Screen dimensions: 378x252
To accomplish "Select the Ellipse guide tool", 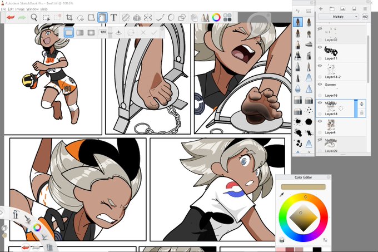I will [171, 17].
